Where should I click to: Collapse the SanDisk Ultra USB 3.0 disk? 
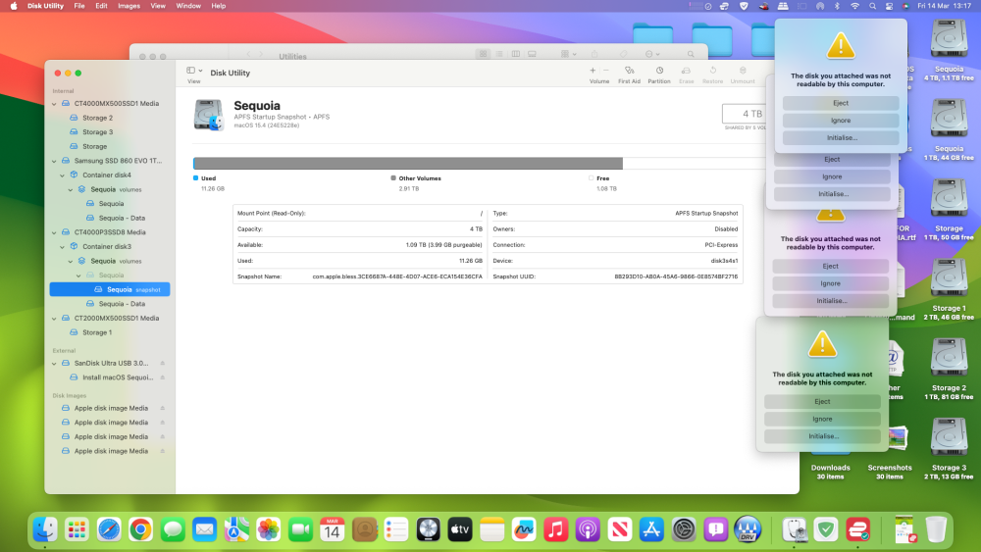coord(54,363)
